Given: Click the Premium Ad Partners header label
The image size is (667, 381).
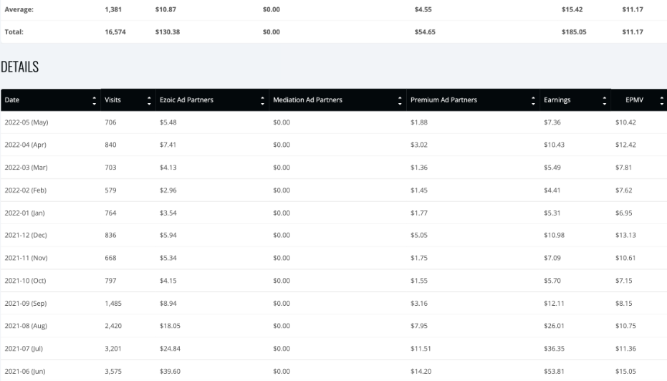Looking at the screenshot, I should pyautogui.click(x=443, y=100).
